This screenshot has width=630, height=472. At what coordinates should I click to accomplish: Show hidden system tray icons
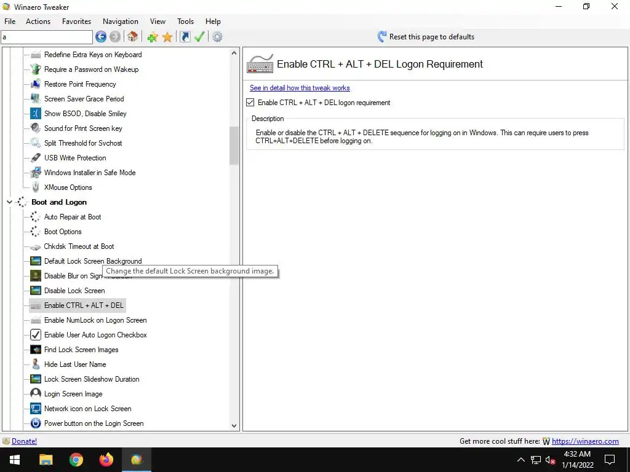coord(520,460)
